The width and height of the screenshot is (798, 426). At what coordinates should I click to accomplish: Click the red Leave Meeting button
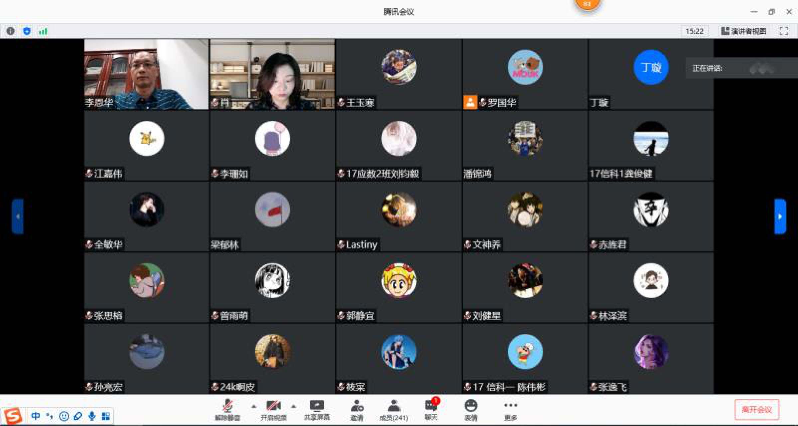click(x=757, y=410)
